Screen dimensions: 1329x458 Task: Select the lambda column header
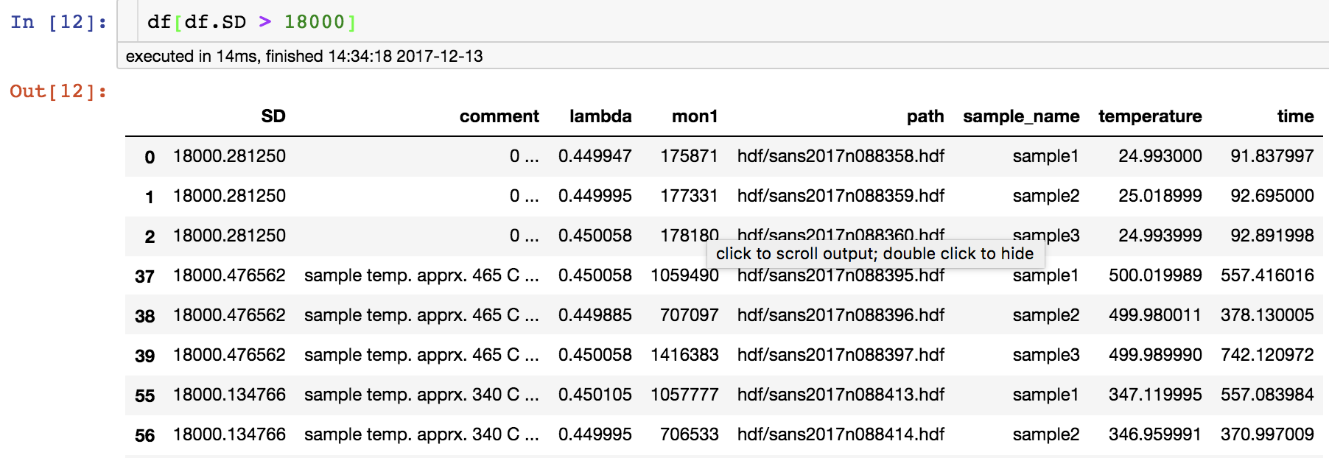coord(600,116)
